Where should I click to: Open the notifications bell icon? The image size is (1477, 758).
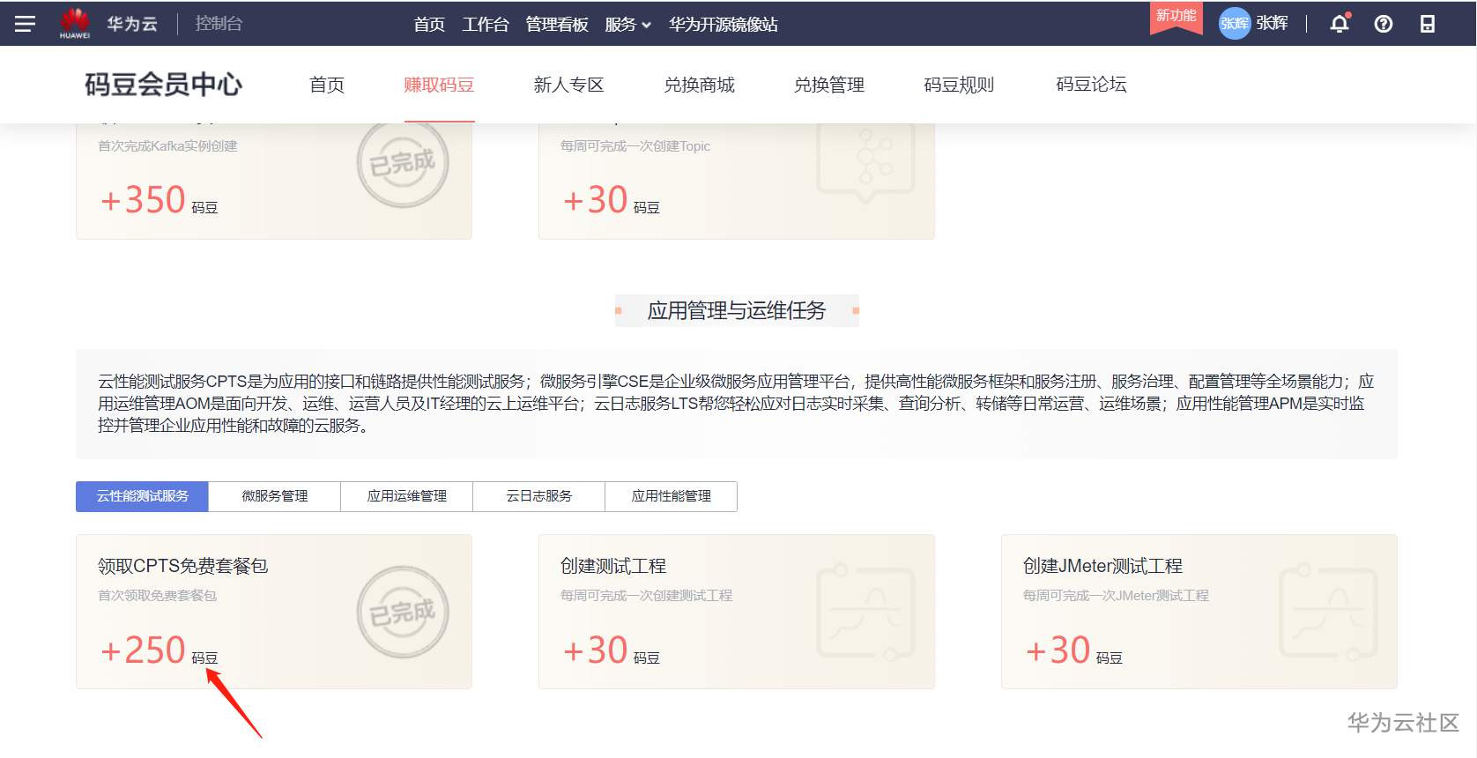tap(1340, 24)
